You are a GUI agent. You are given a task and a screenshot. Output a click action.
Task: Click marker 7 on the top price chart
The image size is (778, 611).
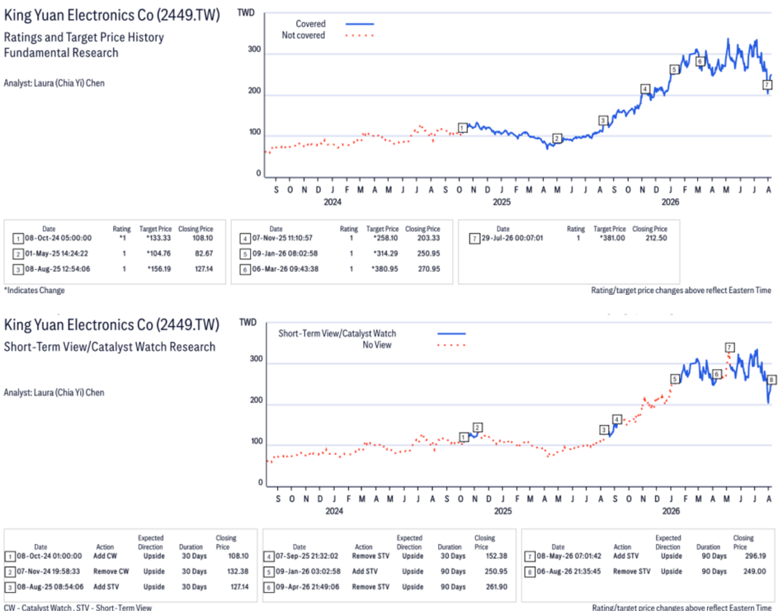(767, 85)
